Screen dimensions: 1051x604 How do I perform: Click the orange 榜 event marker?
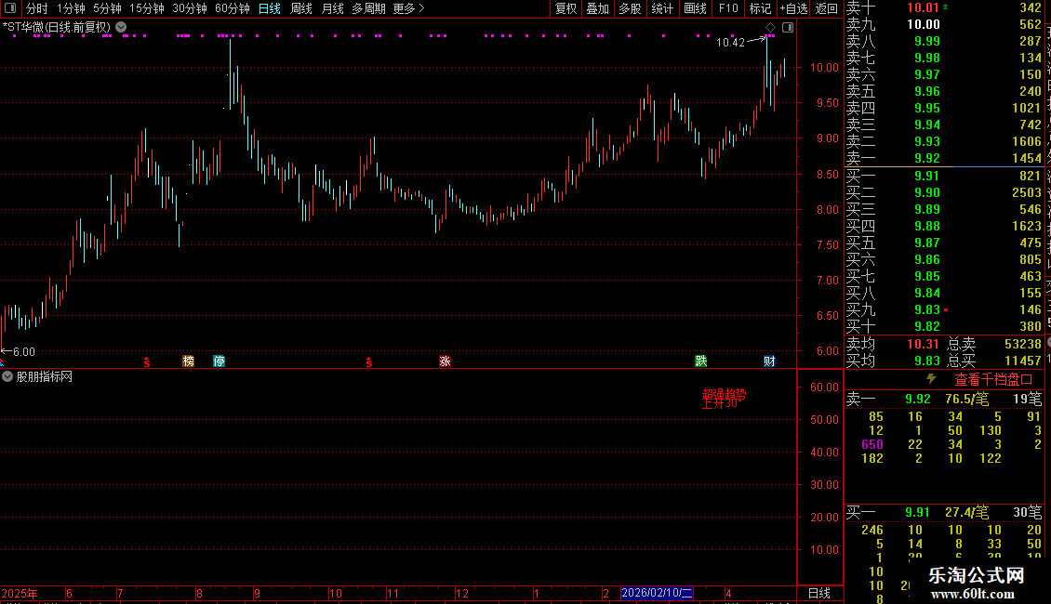coord(189,361)
